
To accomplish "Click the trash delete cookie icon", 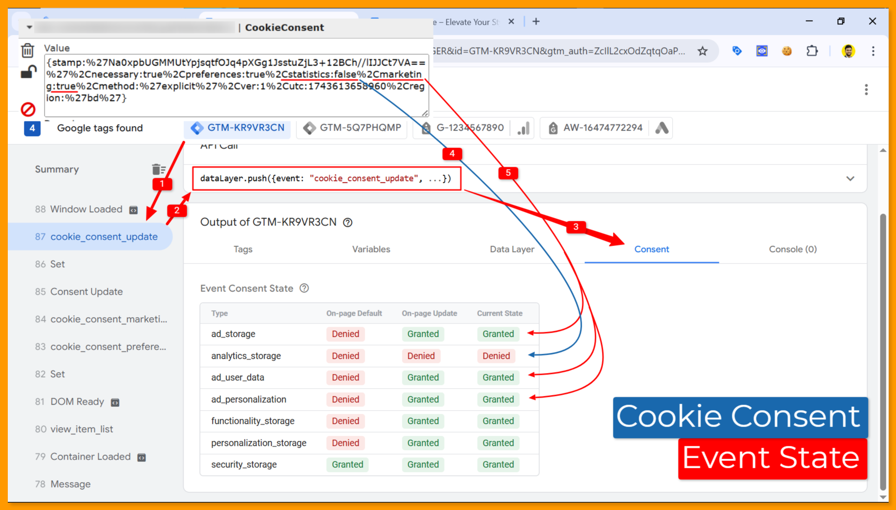I will click(x=28, y=50).
